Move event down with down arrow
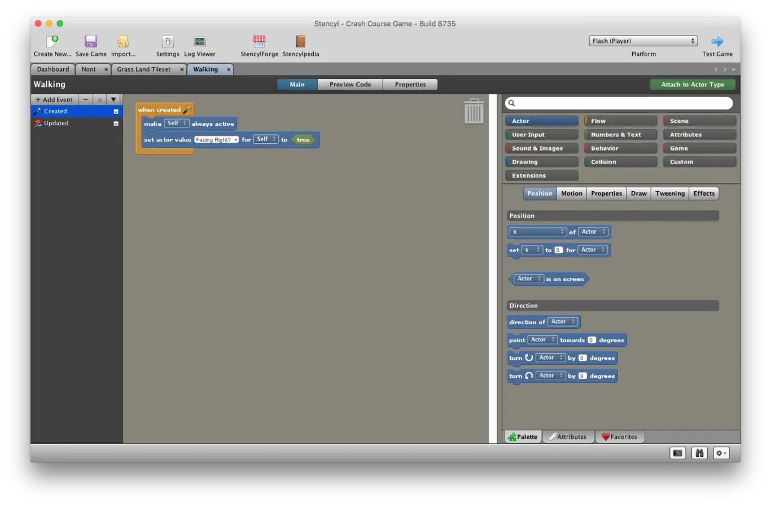771x506 pixels. tap(113, 99)
